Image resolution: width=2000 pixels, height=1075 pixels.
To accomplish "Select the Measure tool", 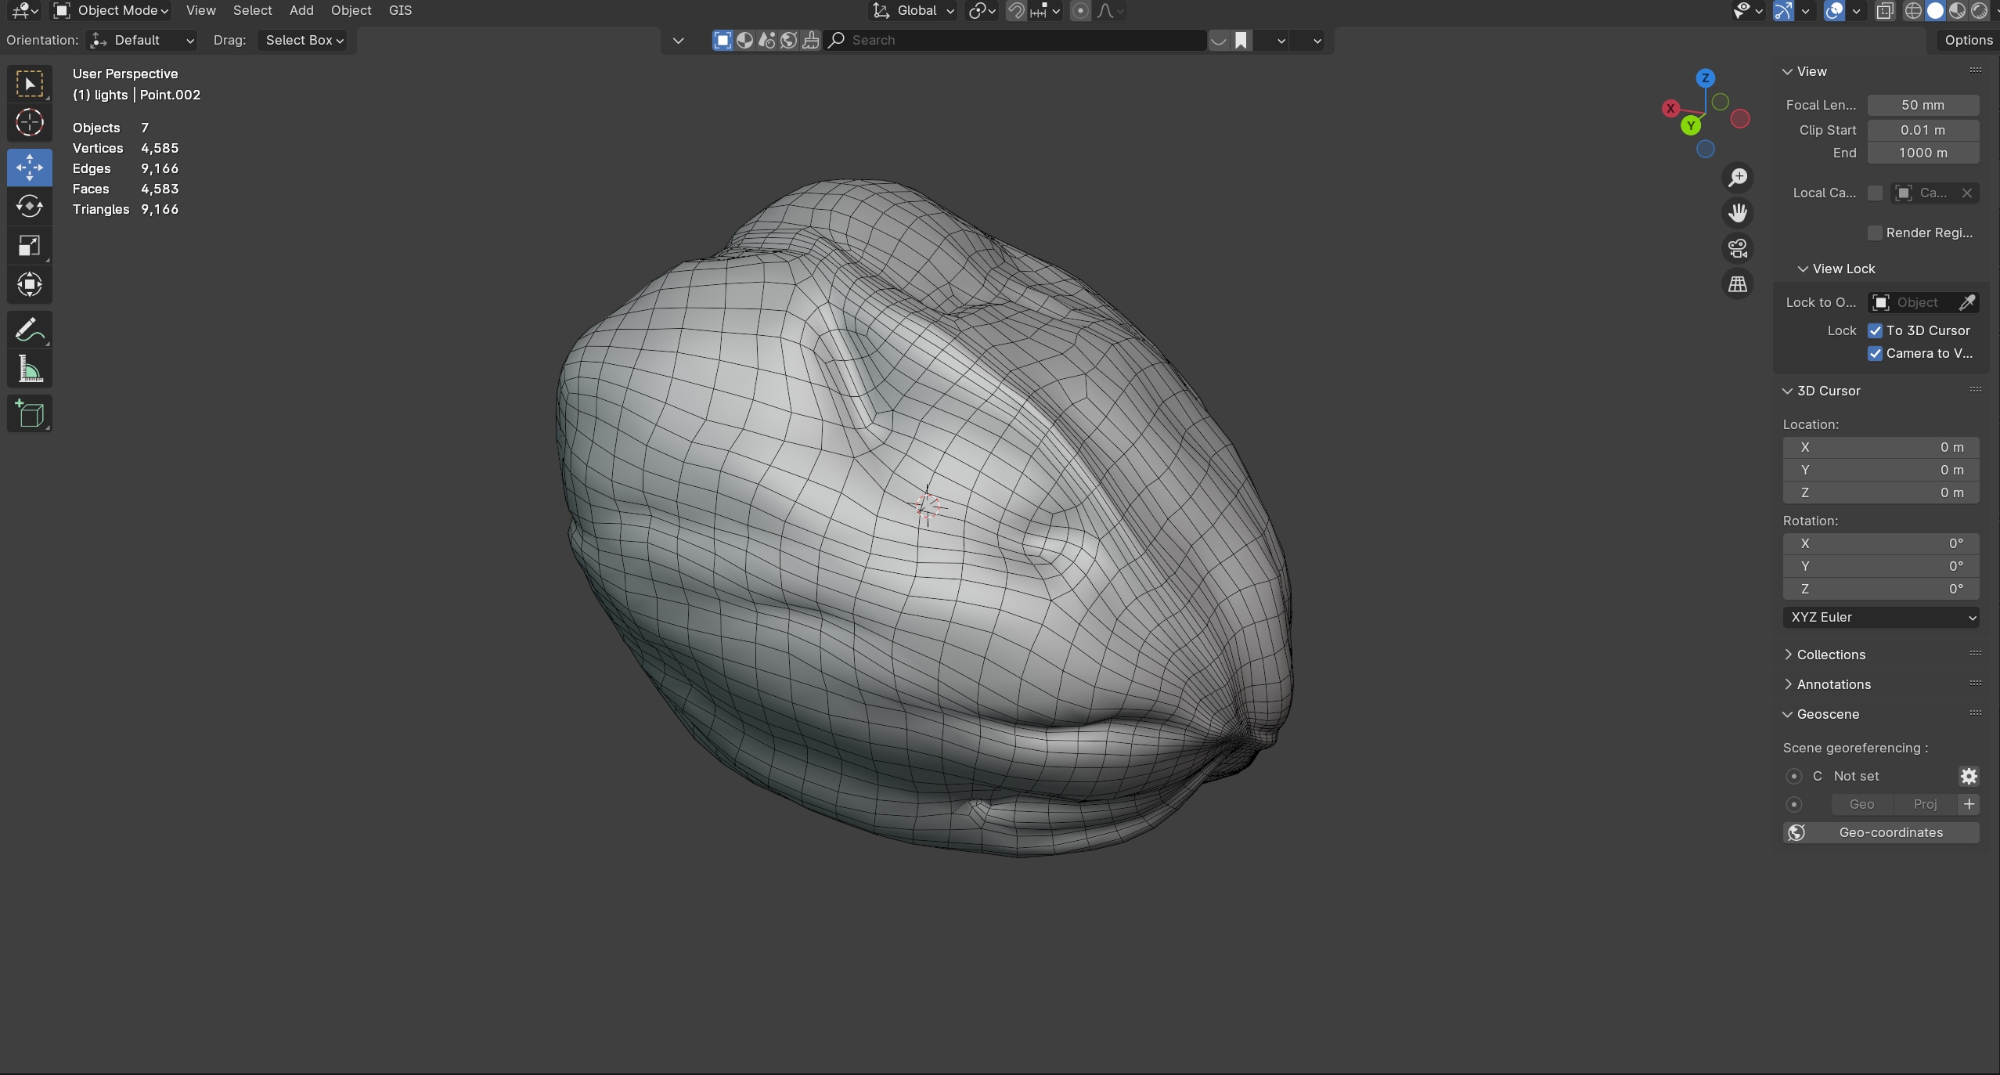I will coord(30,369).
